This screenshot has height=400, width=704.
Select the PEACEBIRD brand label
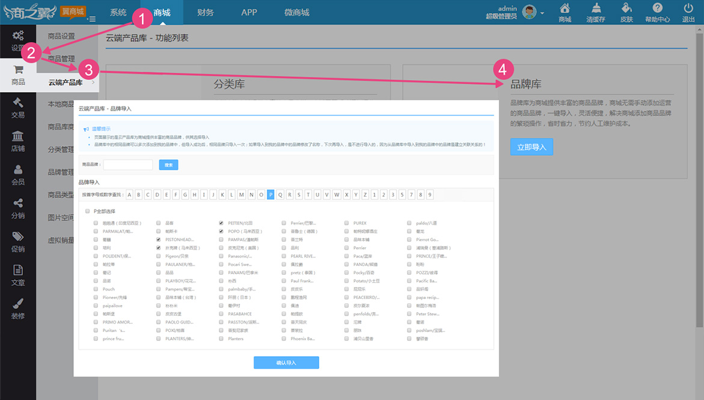[366, 298]
